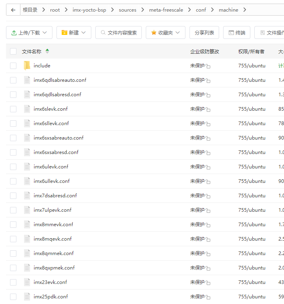Click the lock icon in the include row
The image size is (284, 304).
208,66
